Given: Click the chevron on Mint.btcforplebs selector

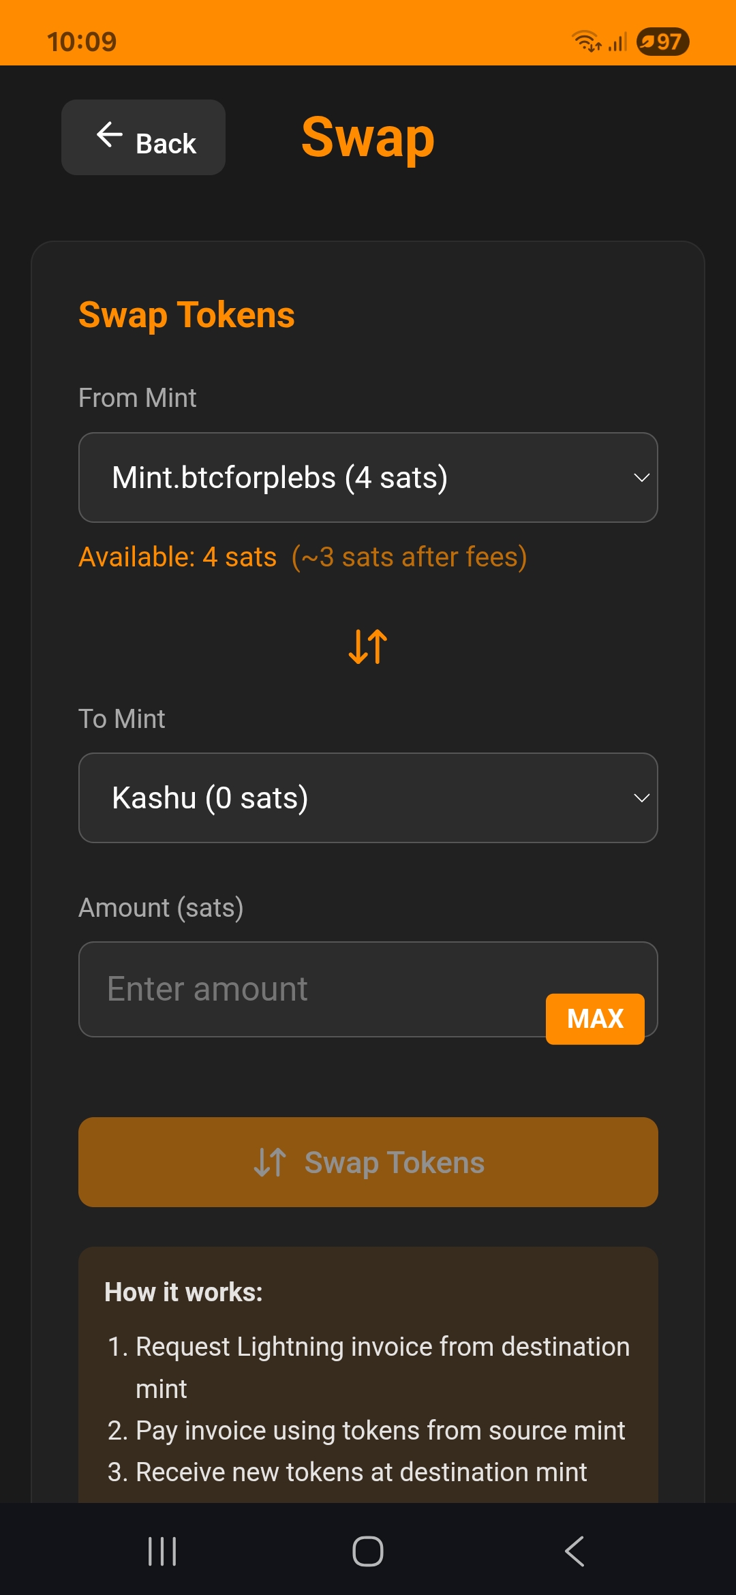Looking at the screenshot, I should click(x=641, y=477).
